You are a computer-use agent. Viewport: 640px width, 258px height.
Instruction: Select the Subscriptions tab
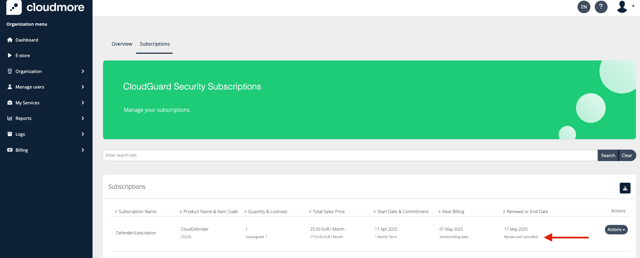(155, 44)
